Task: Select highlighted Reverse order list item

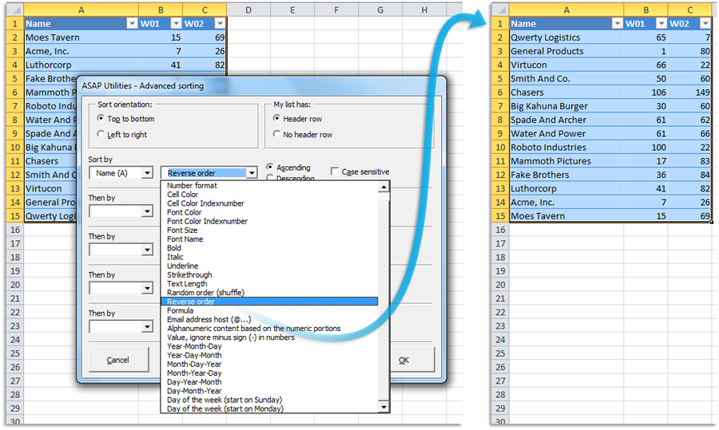Action: (269, 302)
